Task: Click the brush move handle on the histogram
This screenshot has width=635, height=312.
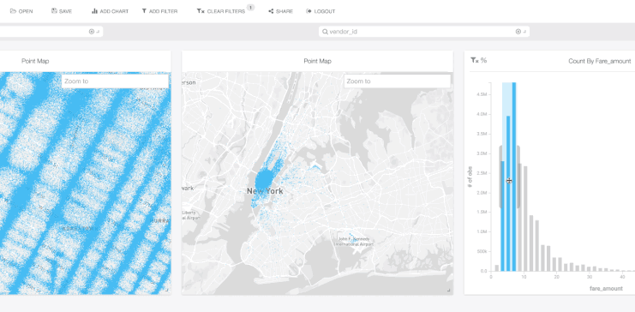Action: (x=509, y=181)
